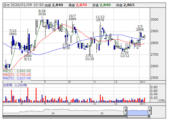Click the right range slider handle
The width and height of the screenshot is (169, 121).
[150, 111]
